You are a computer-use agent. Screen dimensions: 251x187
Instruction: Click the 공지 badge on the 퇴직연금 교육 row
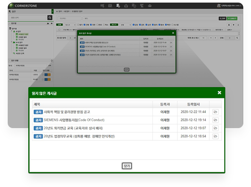click(38, 128)
